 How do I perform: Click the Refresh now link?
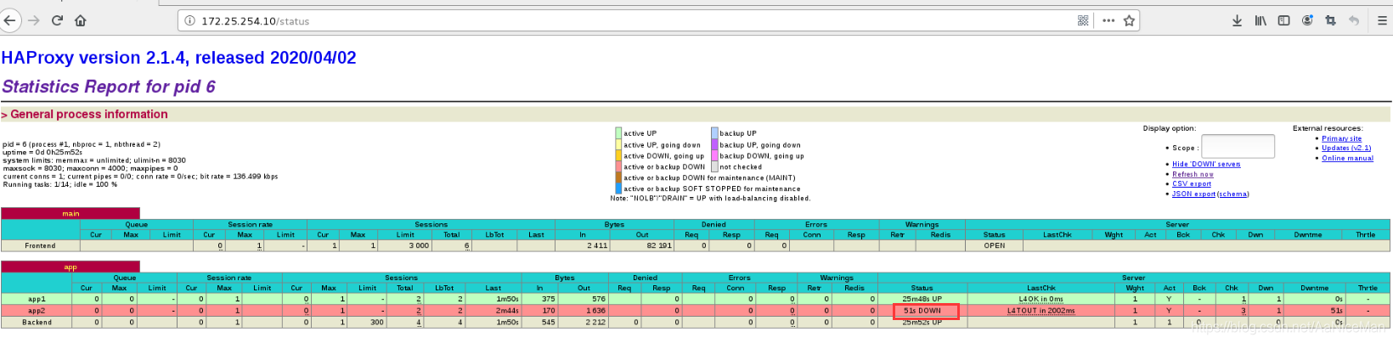1193,174
